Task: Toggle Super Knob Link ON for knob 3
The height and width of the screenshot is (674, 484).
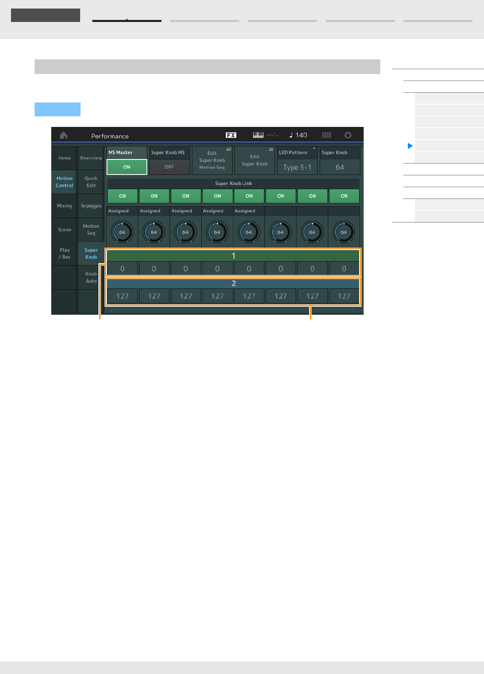Action: coord(186,196)
